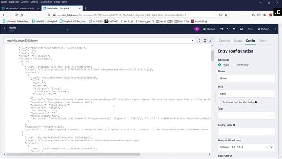The width and height of the screenshot is (282, 159).
Task: Reload the preview iframe
Action: [205, 40]
